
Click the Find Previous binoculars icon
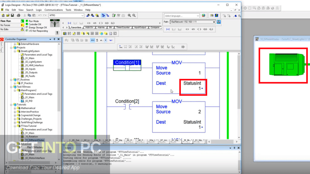(88, 15)
